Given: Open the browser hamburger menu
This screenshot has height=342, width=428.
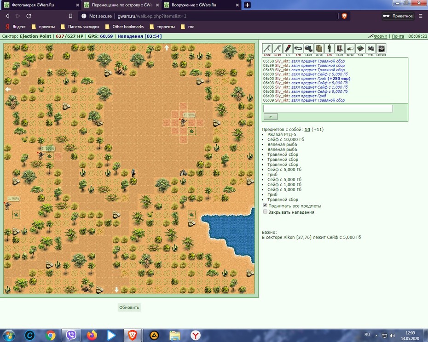Looking at the screenshot, I should [421, 16].
